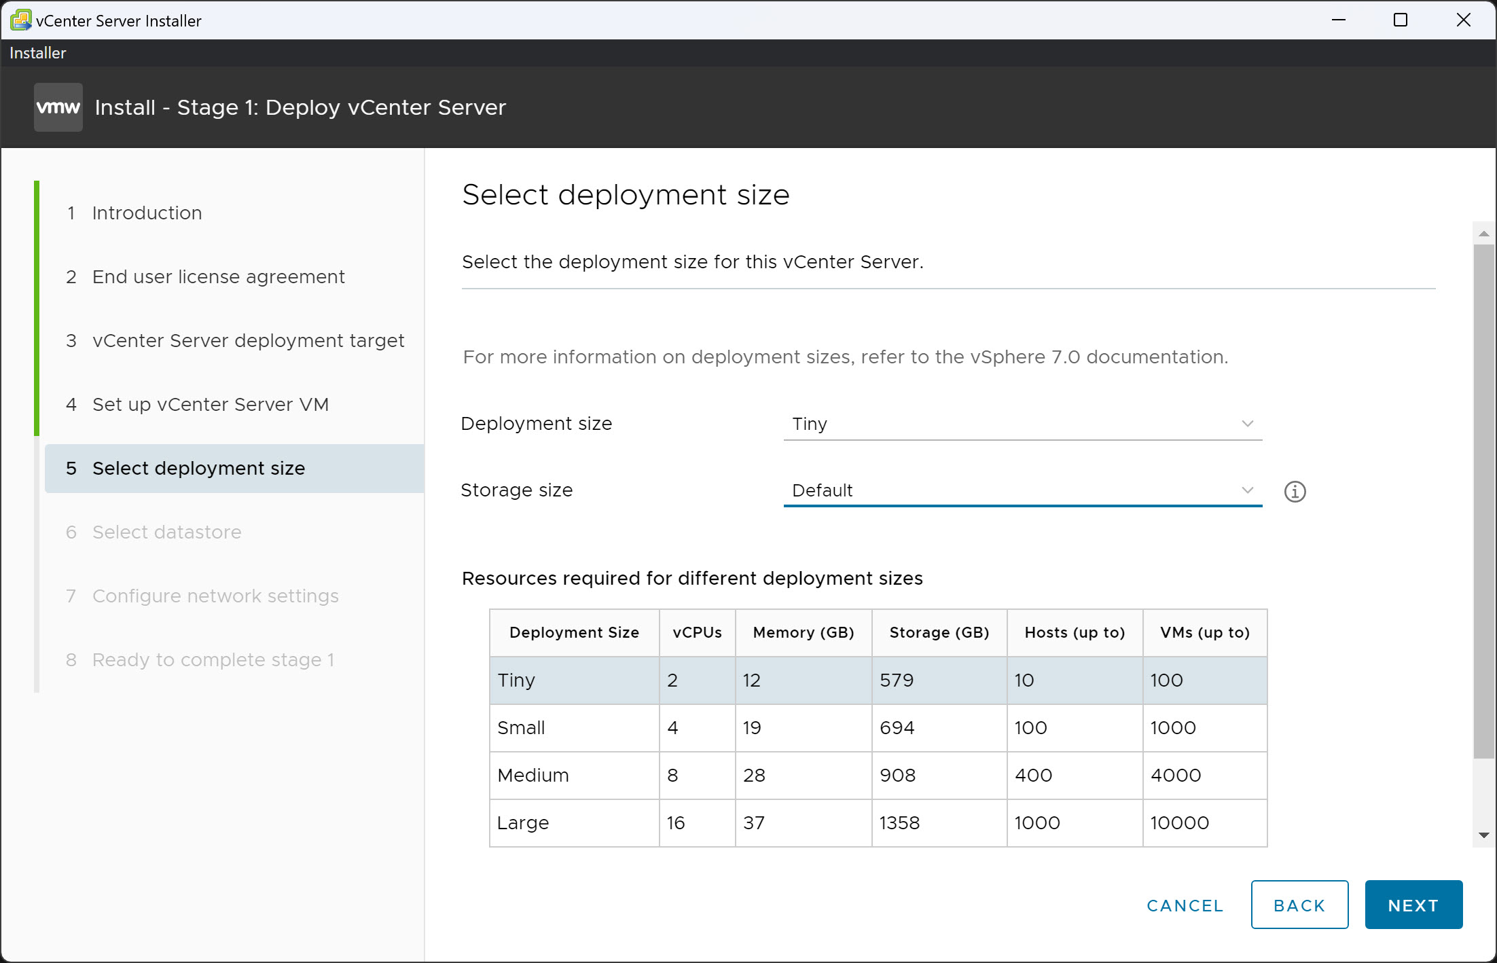This screenshot has height=963, width=1497.
Task: Select the Set up vCenter Server VM step
Action: point(211,403)
